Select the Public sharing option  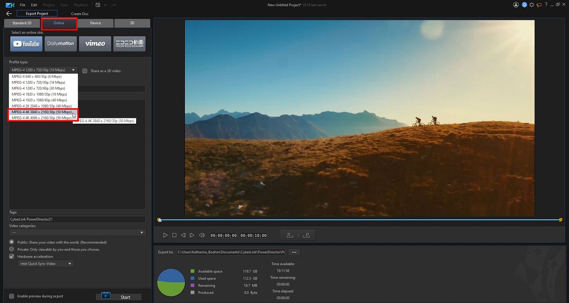(12, 242)
